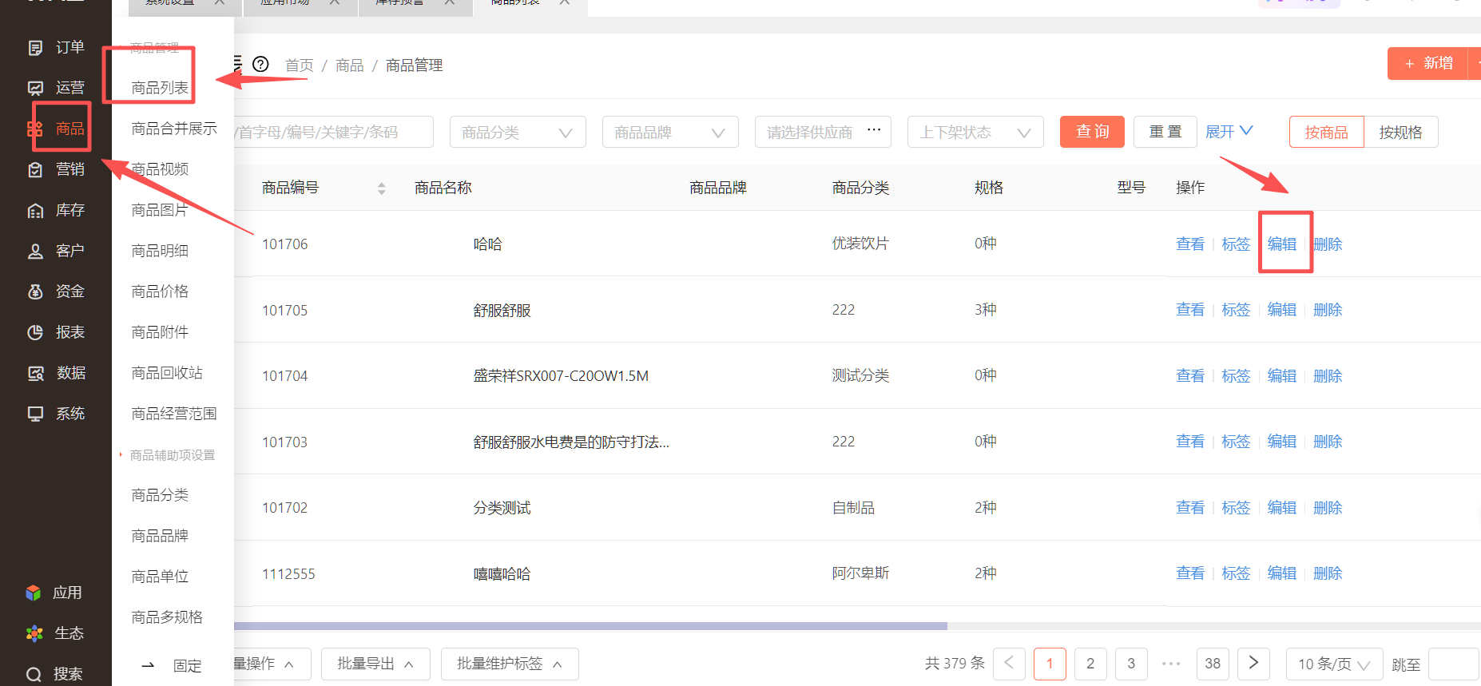This screenshot has width=1481, height=686.
Task: Click pagination ellipsis jump-forward dots
Action: (x=1172, y=664)
